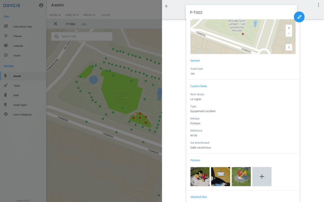324x202 pixels.
Task: Go back with the left arrow
Action: click(x=166, y=6)
